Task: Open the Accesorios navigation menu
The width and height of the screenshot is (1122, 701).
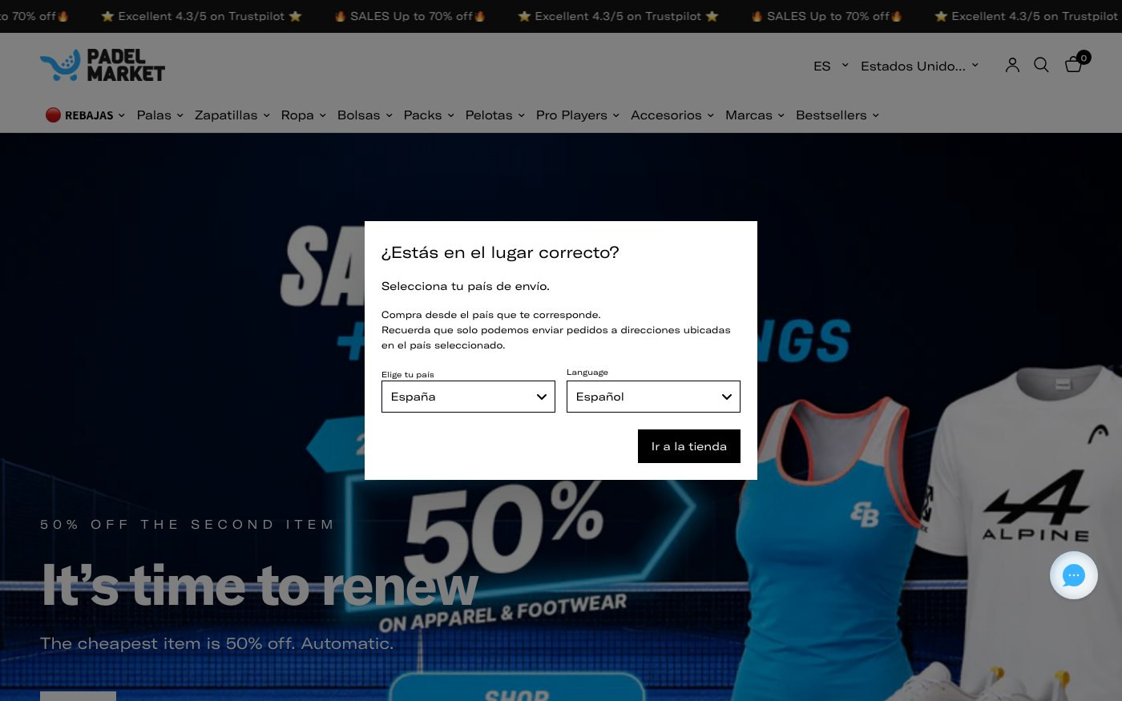Action: 672,115
